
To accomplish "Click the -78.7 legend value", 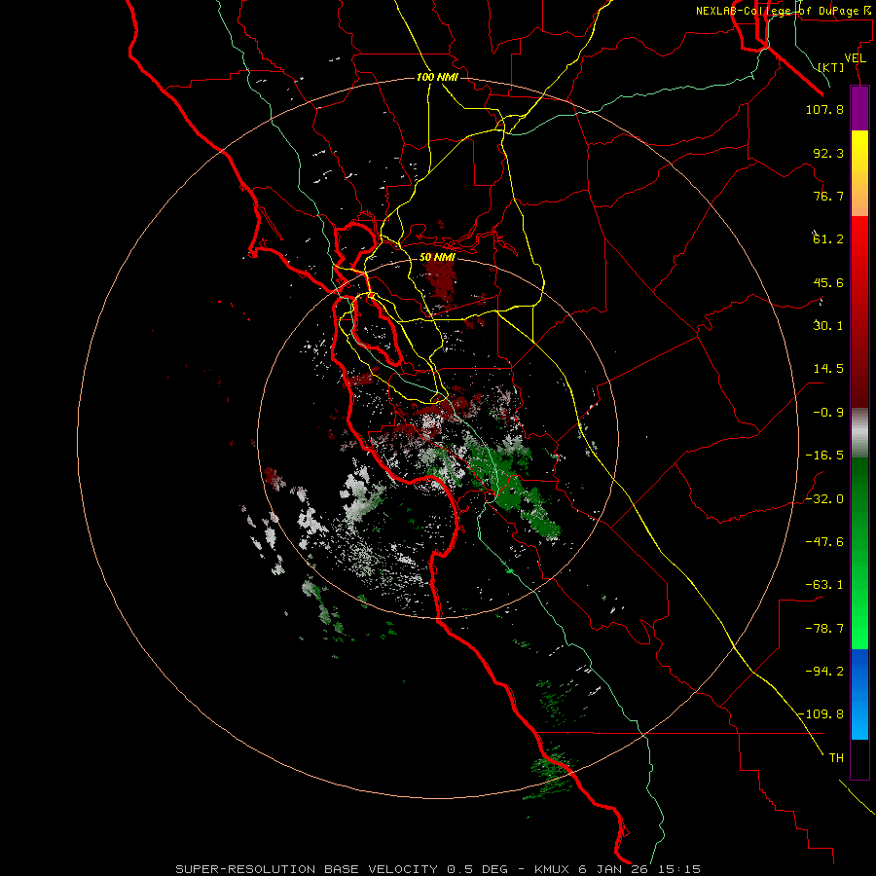I will click(824, 629).
